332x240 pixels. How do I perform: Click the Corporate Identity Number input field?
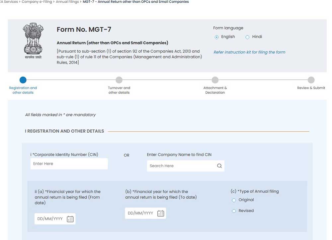[x=69, y=164]
